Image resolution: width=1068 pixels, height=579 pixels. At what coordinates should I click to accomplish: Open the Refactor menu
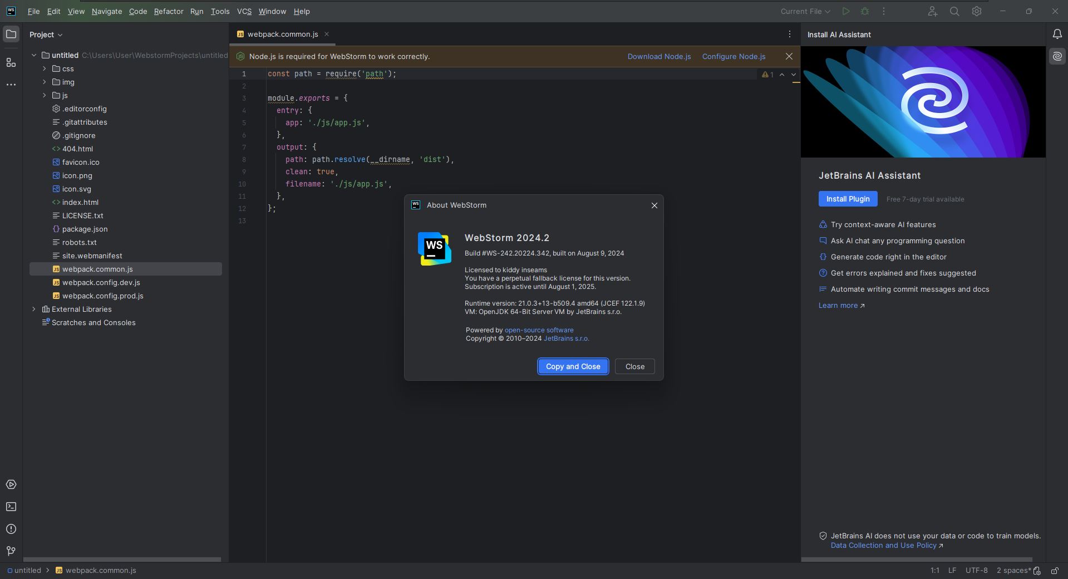pos(168,11)
